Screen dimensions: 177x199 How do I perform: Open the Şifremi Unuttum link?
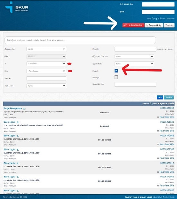pyautogui.click(x=166, y=19)
